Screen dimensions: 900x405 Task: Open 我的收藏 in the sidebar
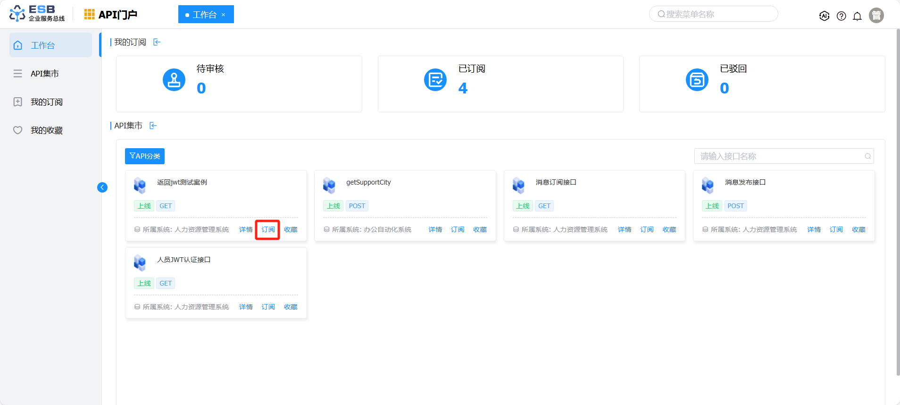click(46, 130)
